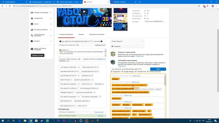The image size is (219, 123).
Task: Click the tag search keyword input field
Action: click(x=130, y=69)
